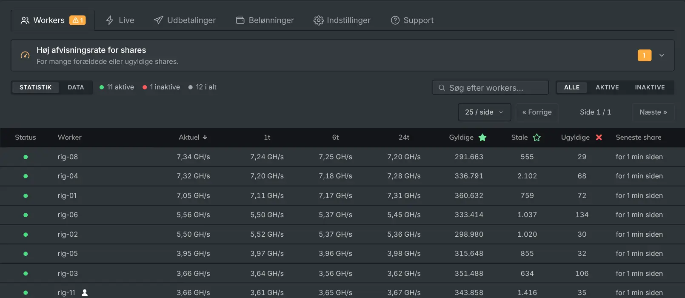Expand the share rejection alert chevron
This screenshot has width=685, height=298.
(662, 55)
